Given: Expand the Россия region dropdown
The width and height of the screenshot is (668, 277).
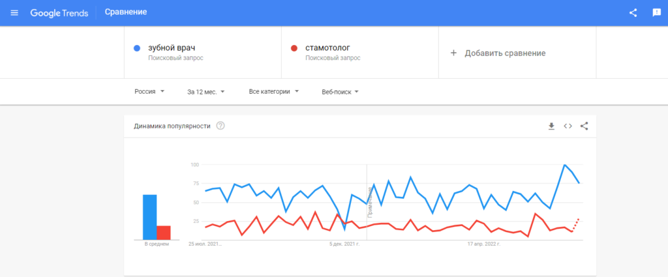Looking at the screenshot, I should click(149, 92).
